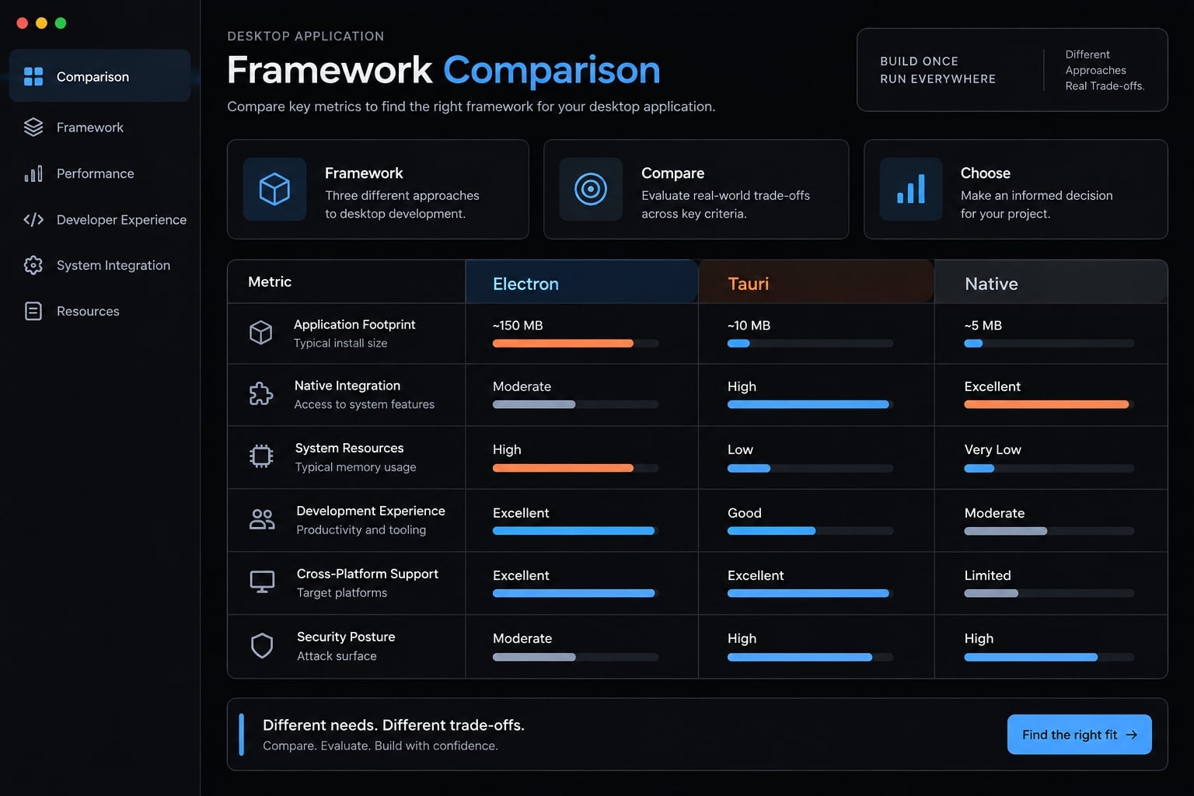Click the Good value under Tauri
This screenshot has width=1194, height=796.
tap(745, 513)
